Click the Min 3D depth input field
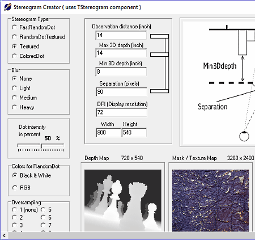 [121, 72]
